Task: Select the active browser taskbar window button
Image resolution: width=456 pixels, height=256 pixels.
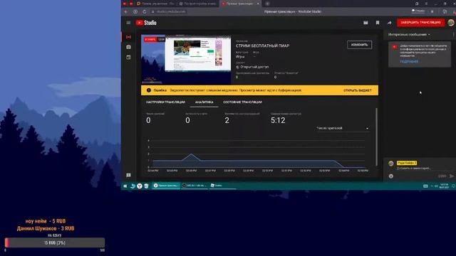Action: pyautogui.click(x=166, y=186)
